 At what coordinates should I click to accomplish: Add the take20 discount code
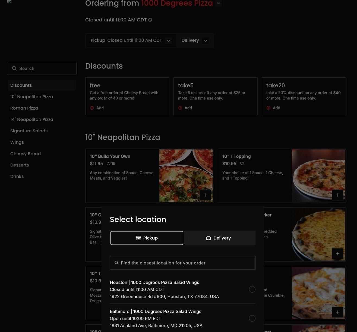point(273,108)
